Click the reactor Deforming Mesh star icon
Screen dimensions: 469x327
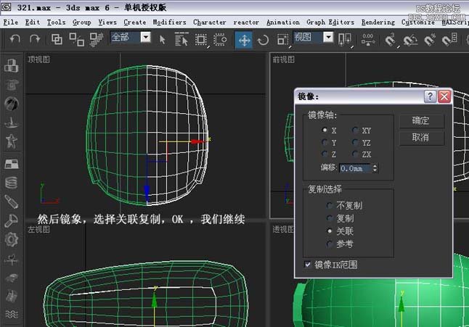click(x=12, y=141)
